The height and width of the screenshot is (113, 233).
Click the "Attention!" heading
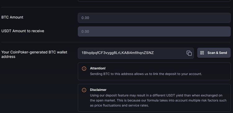(98, 68)
